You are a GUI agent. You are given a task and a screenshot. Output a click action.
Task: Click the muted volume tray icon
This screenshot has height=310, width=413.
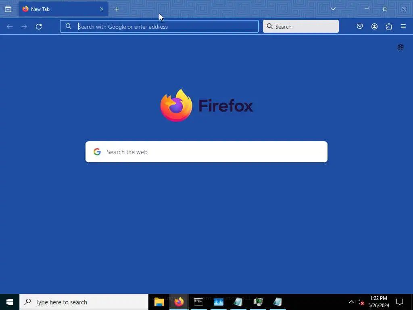[x=361, y=302]
